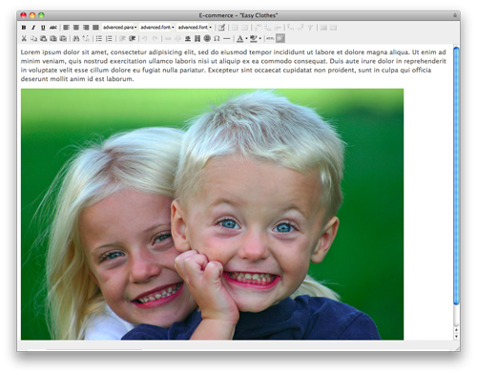The image size is (477, 375).
Task: Toggle bold formatting
Action: click(x=24, y=28)
